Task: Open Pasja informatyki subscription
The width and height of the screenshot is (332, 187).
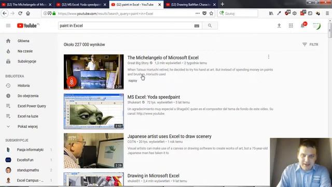Action: (30, 150)
